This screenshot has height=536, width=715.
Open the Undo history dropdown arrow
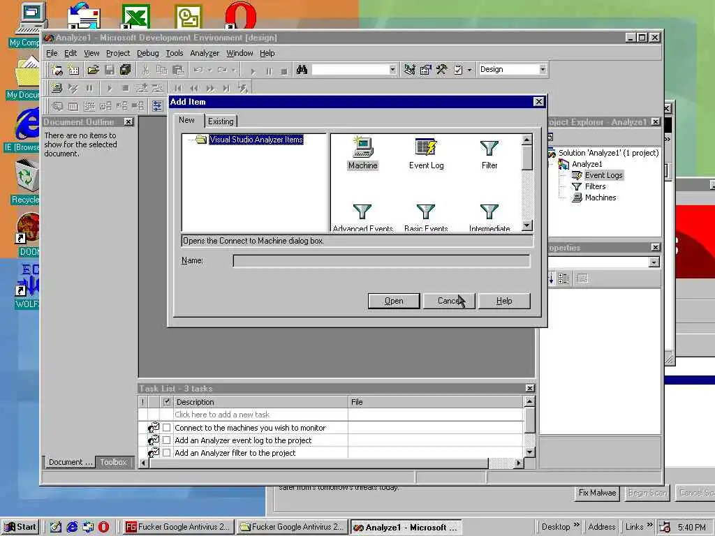click(210, 70)
